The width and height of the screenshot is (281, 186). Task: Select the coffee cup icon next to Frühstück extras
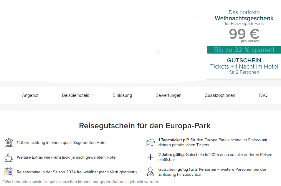[9, 157]
